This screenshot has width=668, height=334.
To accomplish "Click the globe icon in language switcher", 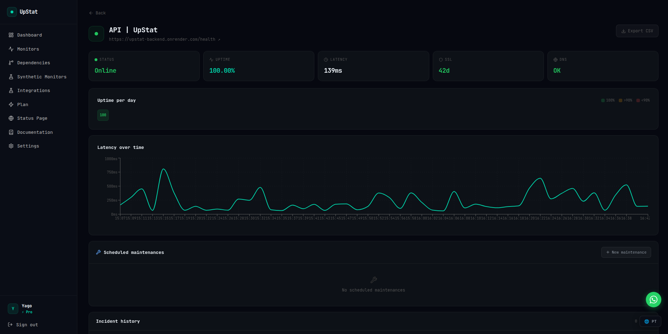I will point(647,322).
